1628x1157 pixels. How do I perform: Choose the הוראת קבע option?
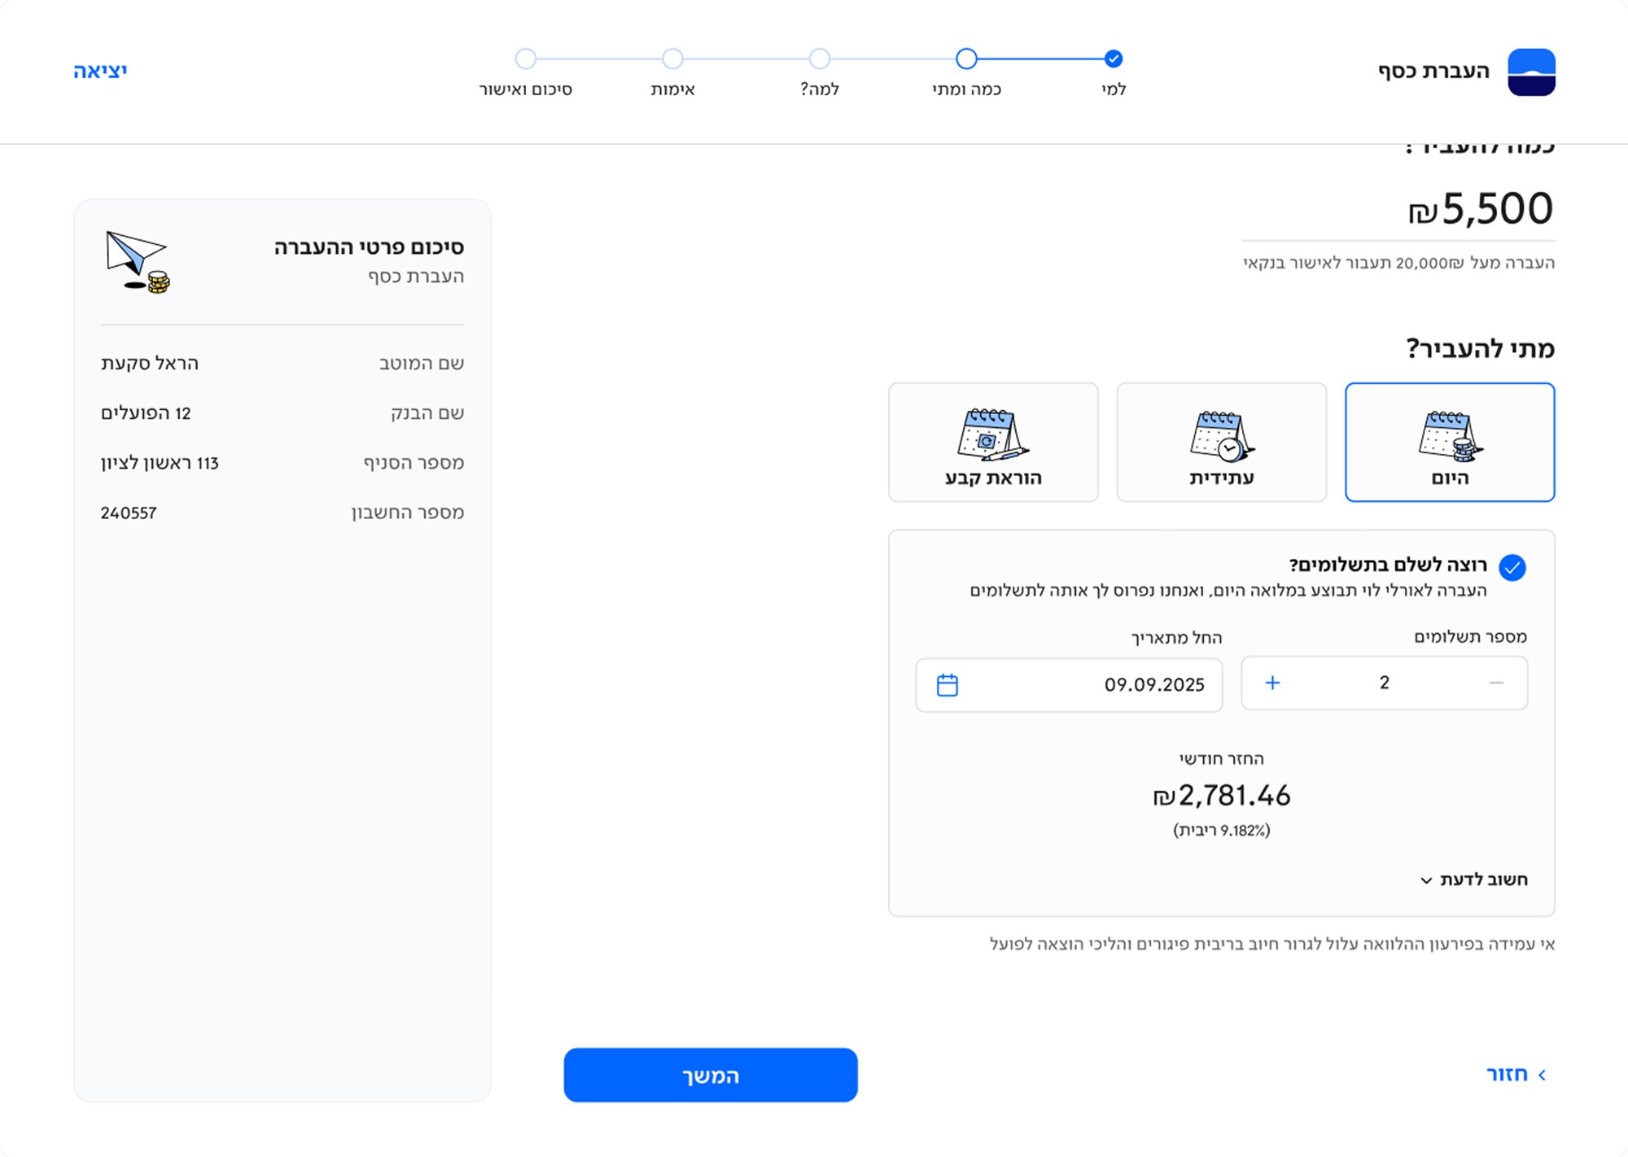[993, 442]
